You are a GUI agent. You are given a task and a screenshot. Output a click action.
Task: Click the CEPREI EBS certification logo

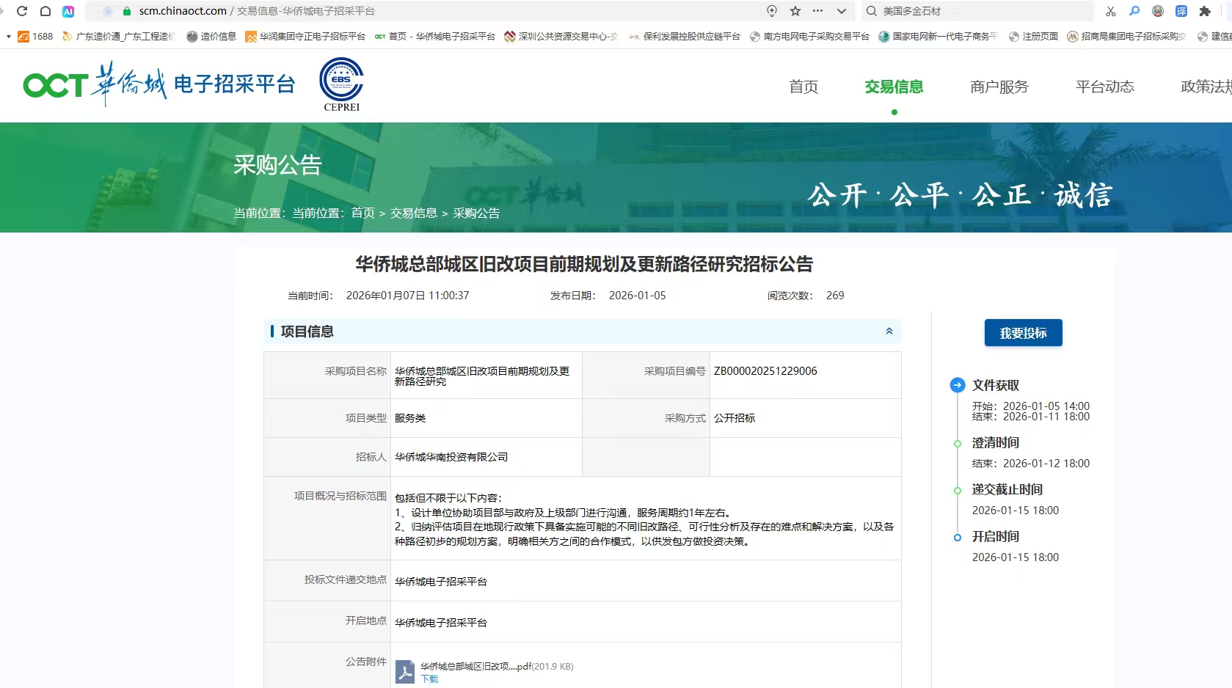341,84
